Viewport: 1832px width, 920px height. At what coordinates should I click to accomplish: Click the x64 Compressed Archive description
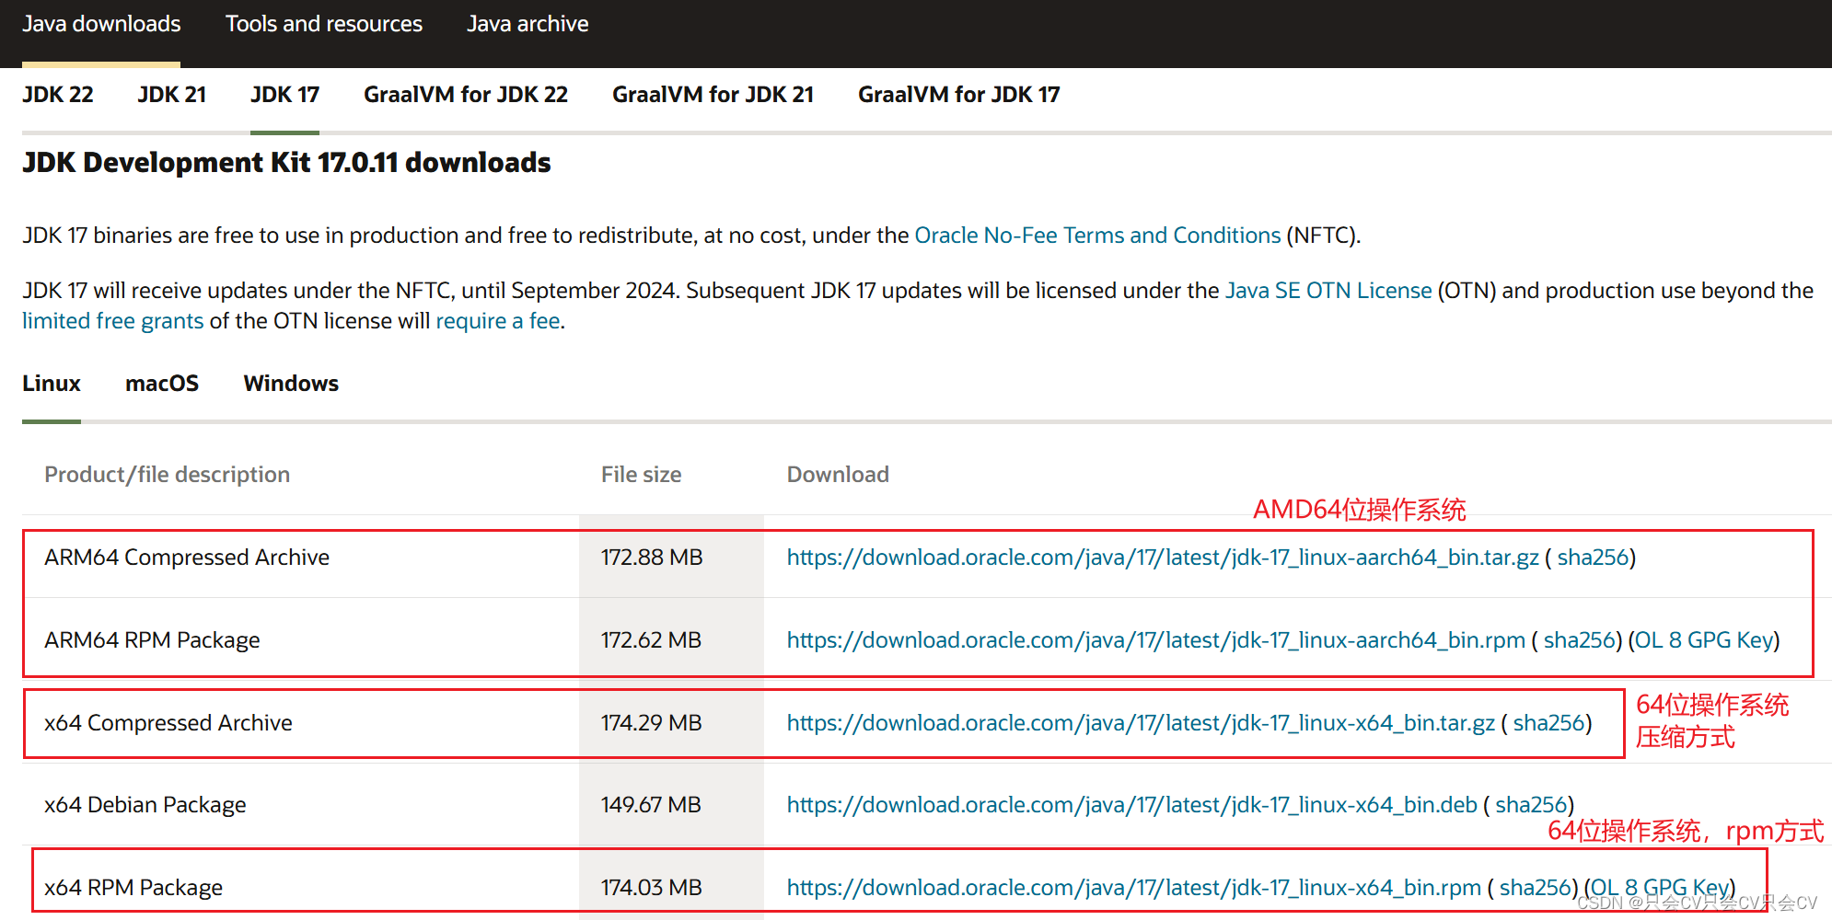tap(168, 723)
